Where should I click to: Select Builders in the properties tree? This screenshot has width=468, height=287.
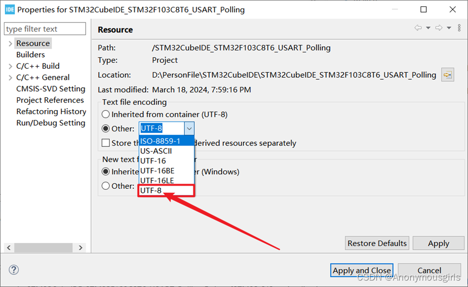click(x=30, y=55)
